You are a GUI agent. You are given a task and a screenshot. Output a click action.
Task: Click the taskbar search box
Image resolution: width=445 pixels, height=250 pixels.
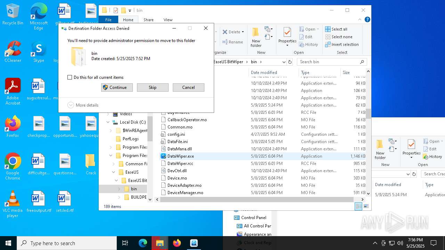point(67,243)
